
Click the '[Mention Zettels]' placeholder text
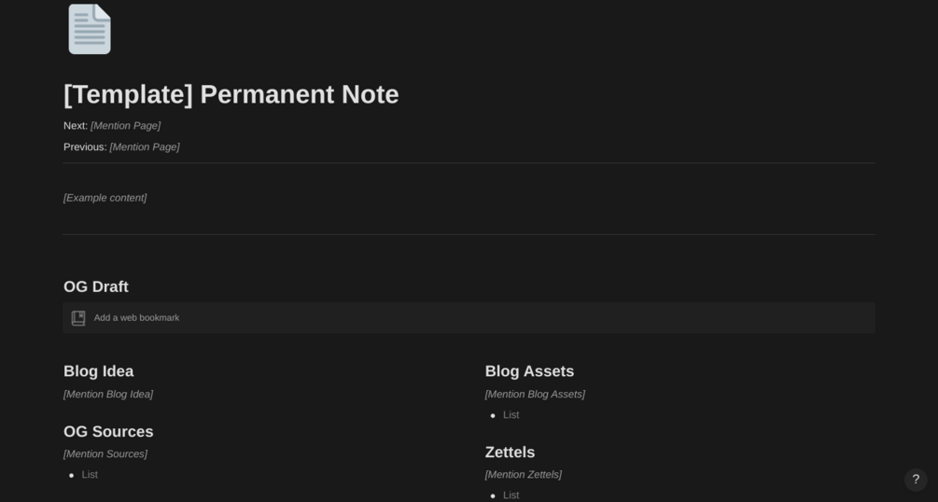pyautogui.click(x=524, y=475)
